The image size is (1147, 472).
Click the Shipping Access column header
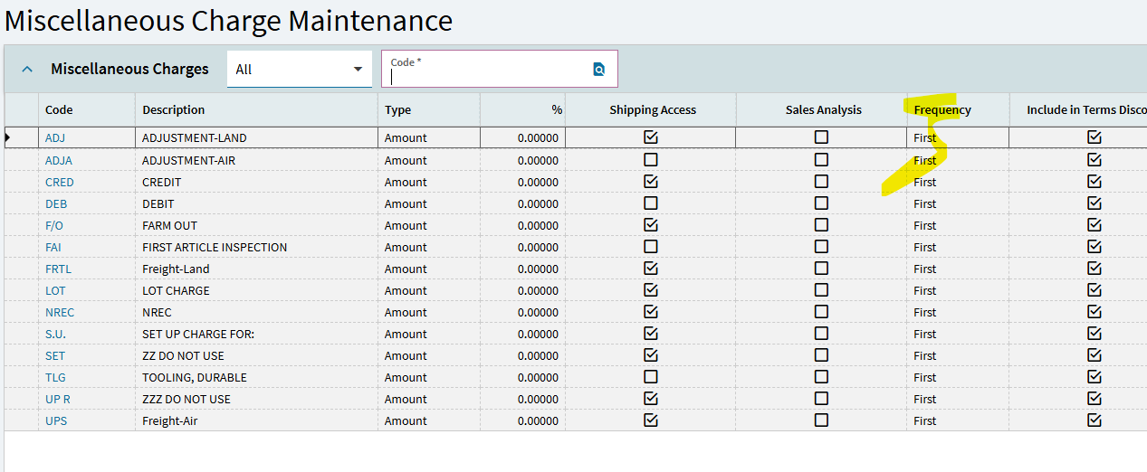[x=652, y=110]
